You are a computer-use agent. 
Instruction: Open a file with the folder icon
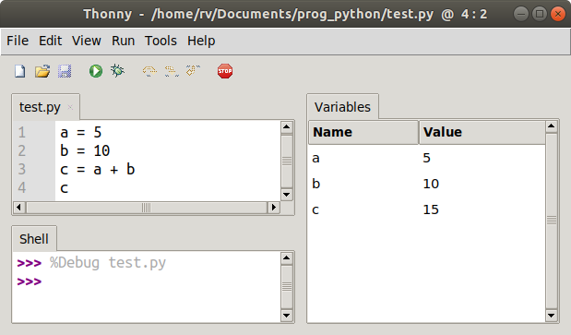pos(42,71)
